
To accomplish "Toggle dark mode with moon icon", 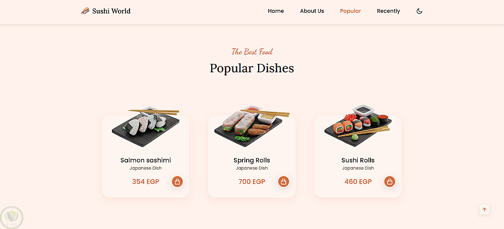I will pos(419,11).
